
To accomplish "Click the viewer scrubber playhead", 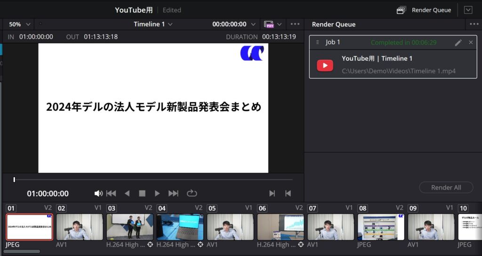I will click(x=14, y=179).
